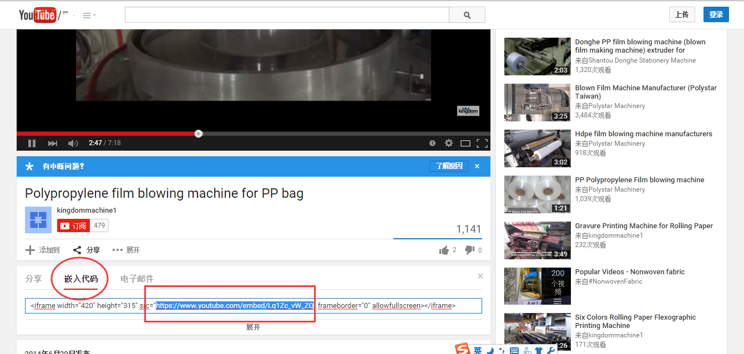The image size is (744, 354).
Task: Dismiss the interruption notice banner
Action: 477,166
